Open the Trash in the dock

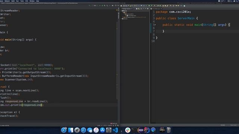click(x=168, y=130)
